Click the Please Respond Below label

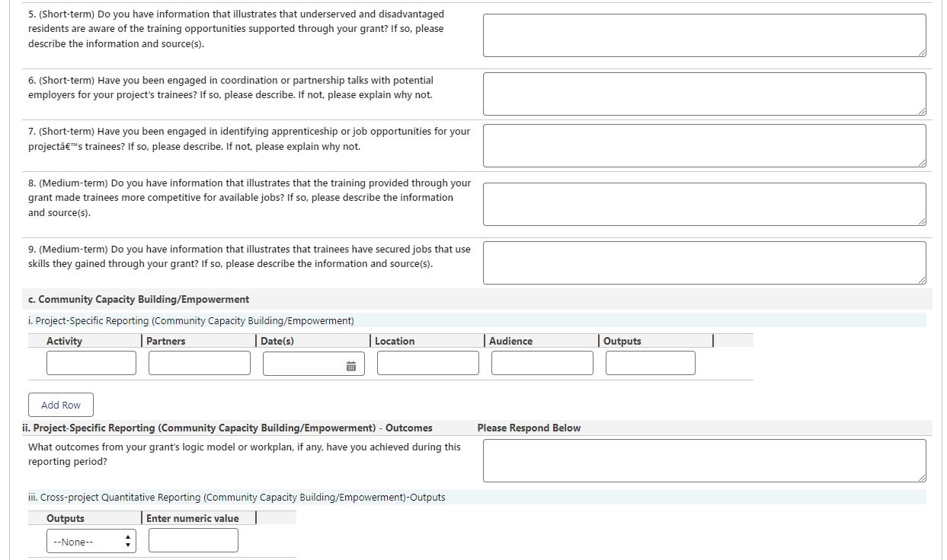click(529, 428)
